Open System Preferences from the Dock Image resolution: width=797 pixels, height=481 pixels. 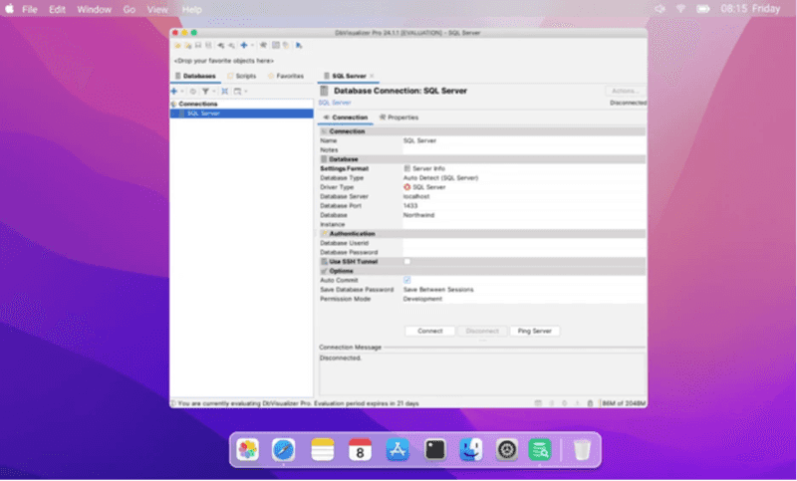(507, 450)
